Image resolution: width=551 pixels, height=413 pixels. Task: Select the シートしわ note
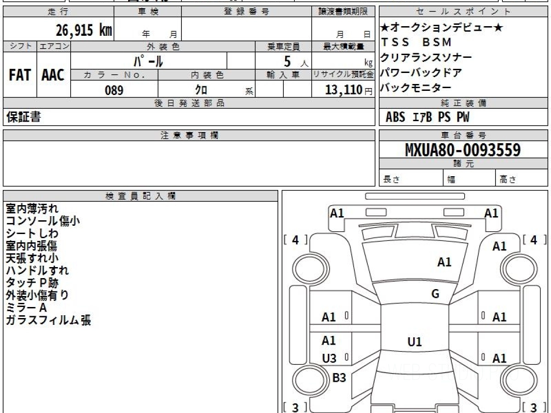(x=32, y=234)
